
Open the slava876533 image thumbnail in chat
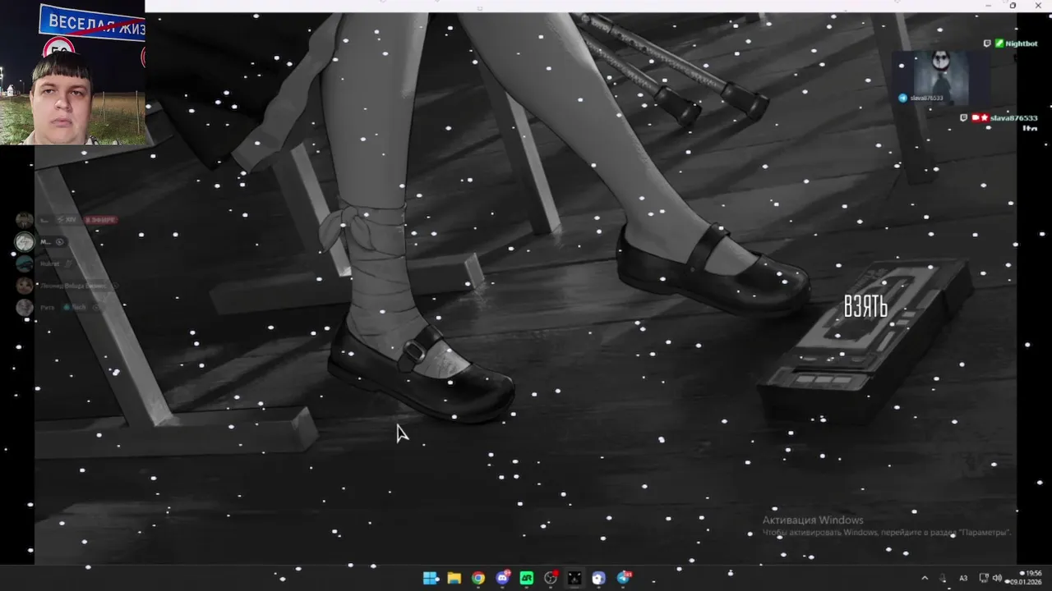940,77
